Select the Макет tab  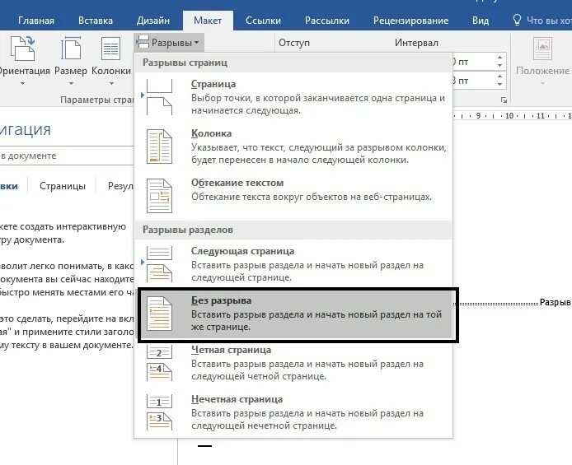coord(208,21)
